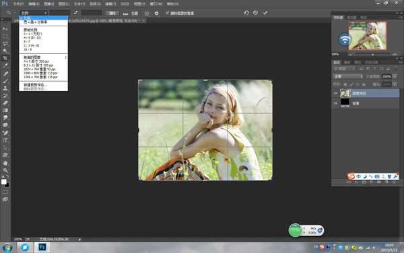
Task: Choose 原始比例 original ratio option
Action: [30, 30]
